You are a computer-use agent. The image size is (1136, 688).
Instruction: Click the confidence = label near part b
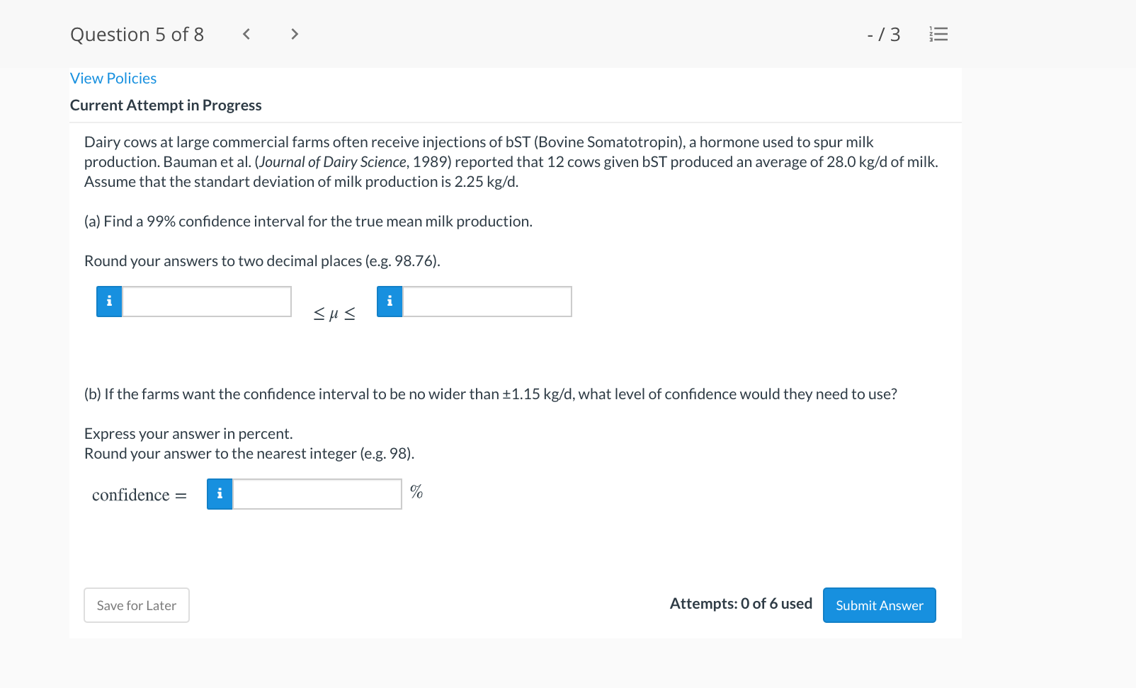140,494
